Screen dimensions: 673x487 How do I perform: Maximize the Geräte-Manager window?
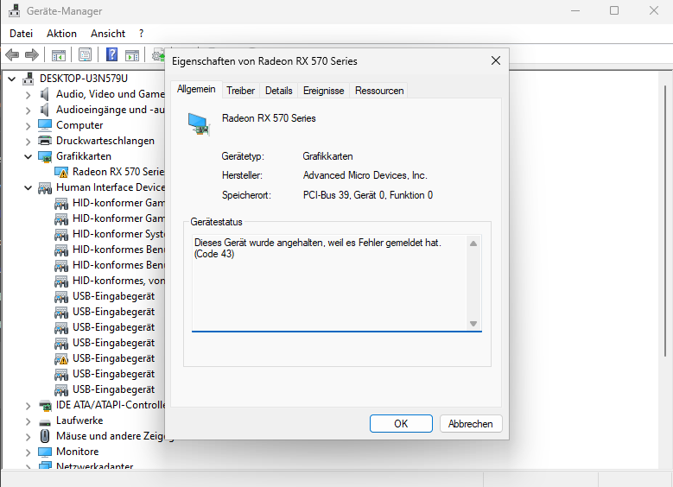[x=614, y=10]
